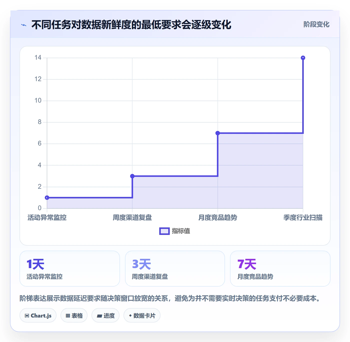Click the diamond icon in 数据卡片 chip
This screenshot has width=350, height=342.
130,316
